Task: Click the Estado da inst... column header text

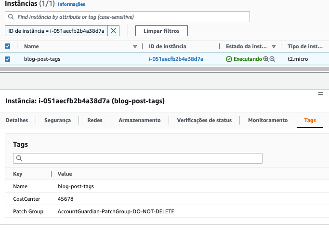Action: 246,46
